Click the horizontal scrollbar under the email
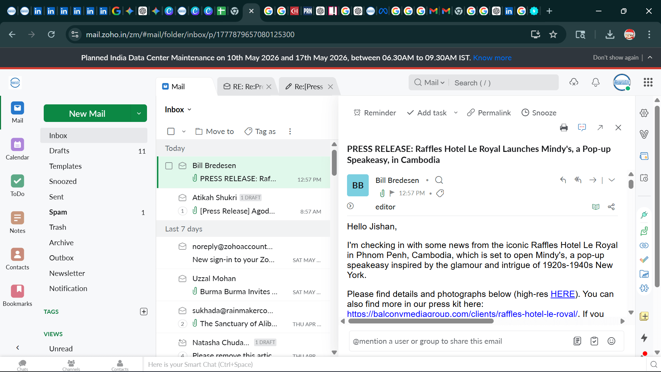This screenshot has height=372, width=661. [x=421, y=321]
